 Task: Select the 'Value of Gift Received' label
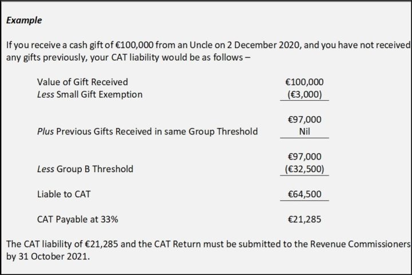[82, 82]
